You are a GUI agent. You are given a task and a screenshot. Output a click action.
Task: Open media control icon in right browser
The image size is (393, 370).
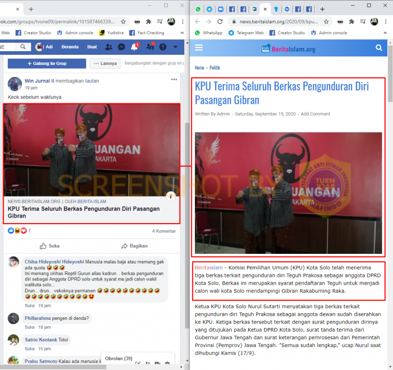click(363, 21)
